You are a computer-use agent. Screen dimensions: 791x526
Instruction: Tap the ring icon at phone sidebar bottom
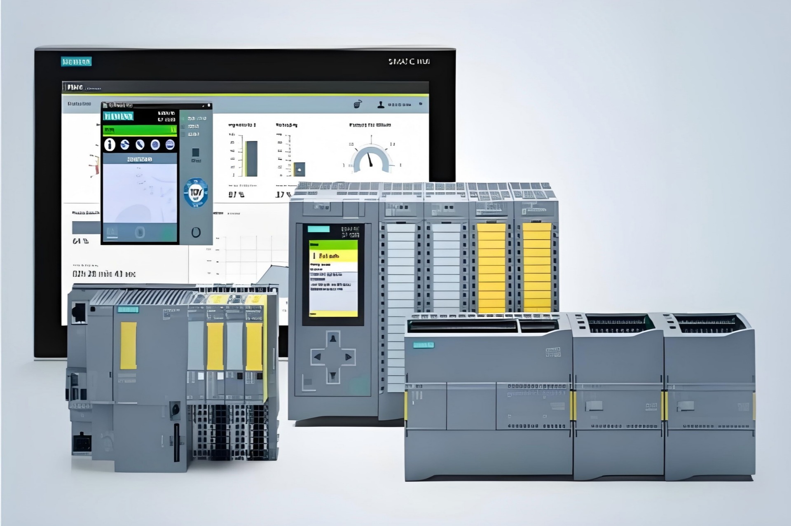(x=196, y=232)
